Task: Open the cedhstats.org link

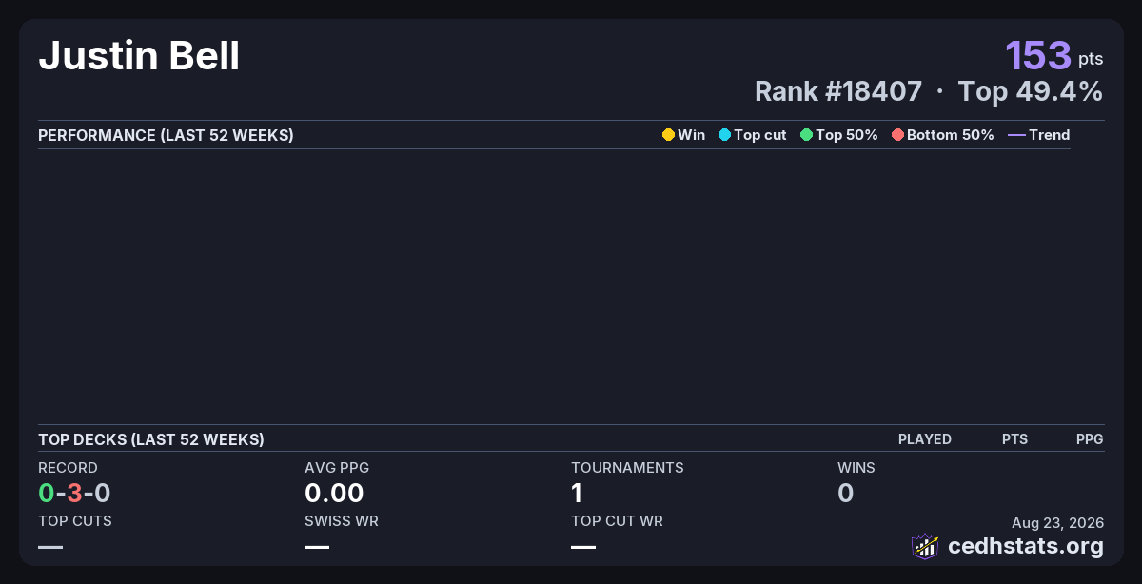Action: (x=1026, y=546)
